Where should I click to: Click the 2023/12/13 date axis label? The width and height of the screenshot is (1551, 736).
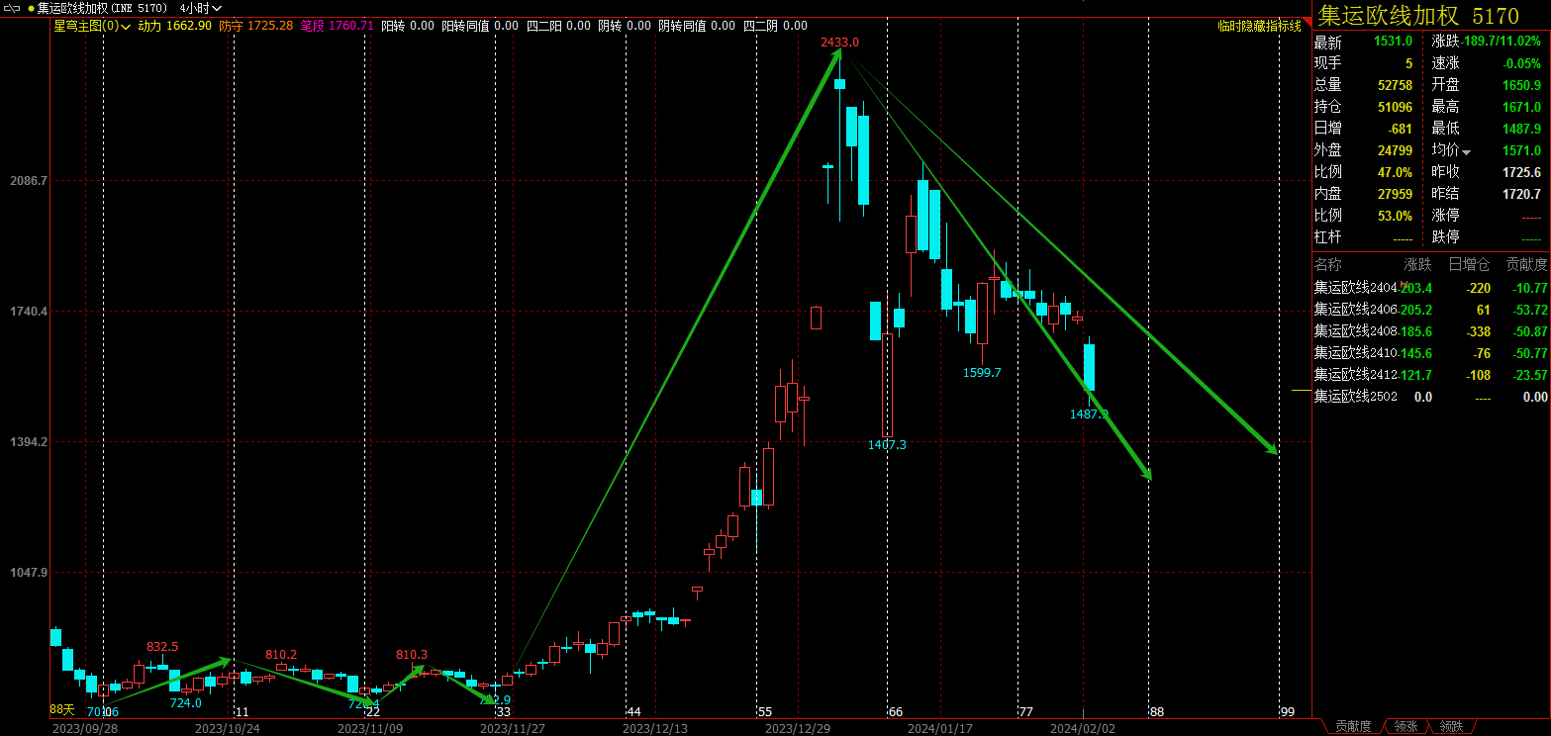tap(655, 728)
